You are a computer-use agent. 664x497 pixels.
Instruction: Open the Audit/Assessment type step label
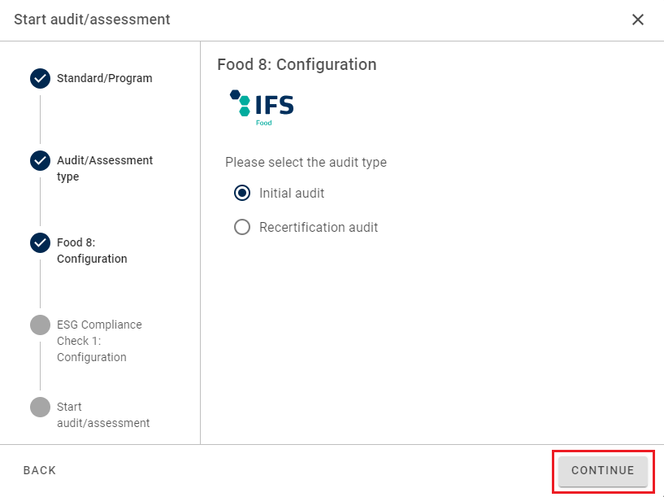(x=104, y=168)
